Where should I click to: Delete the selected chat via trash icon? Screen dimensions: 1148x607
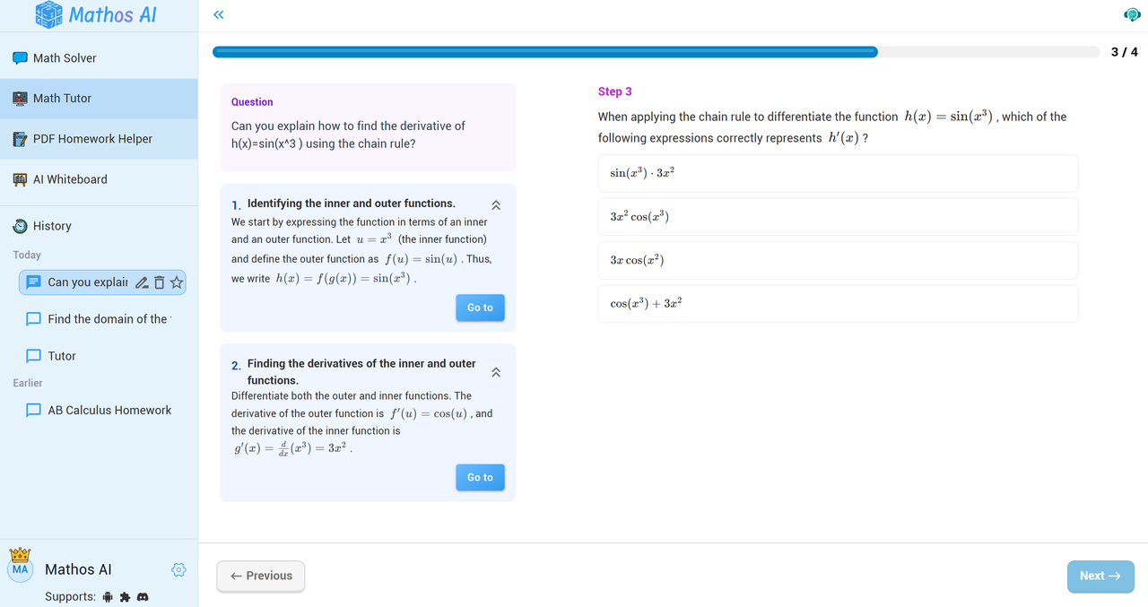pyautogui.click(x=159, y=282)
